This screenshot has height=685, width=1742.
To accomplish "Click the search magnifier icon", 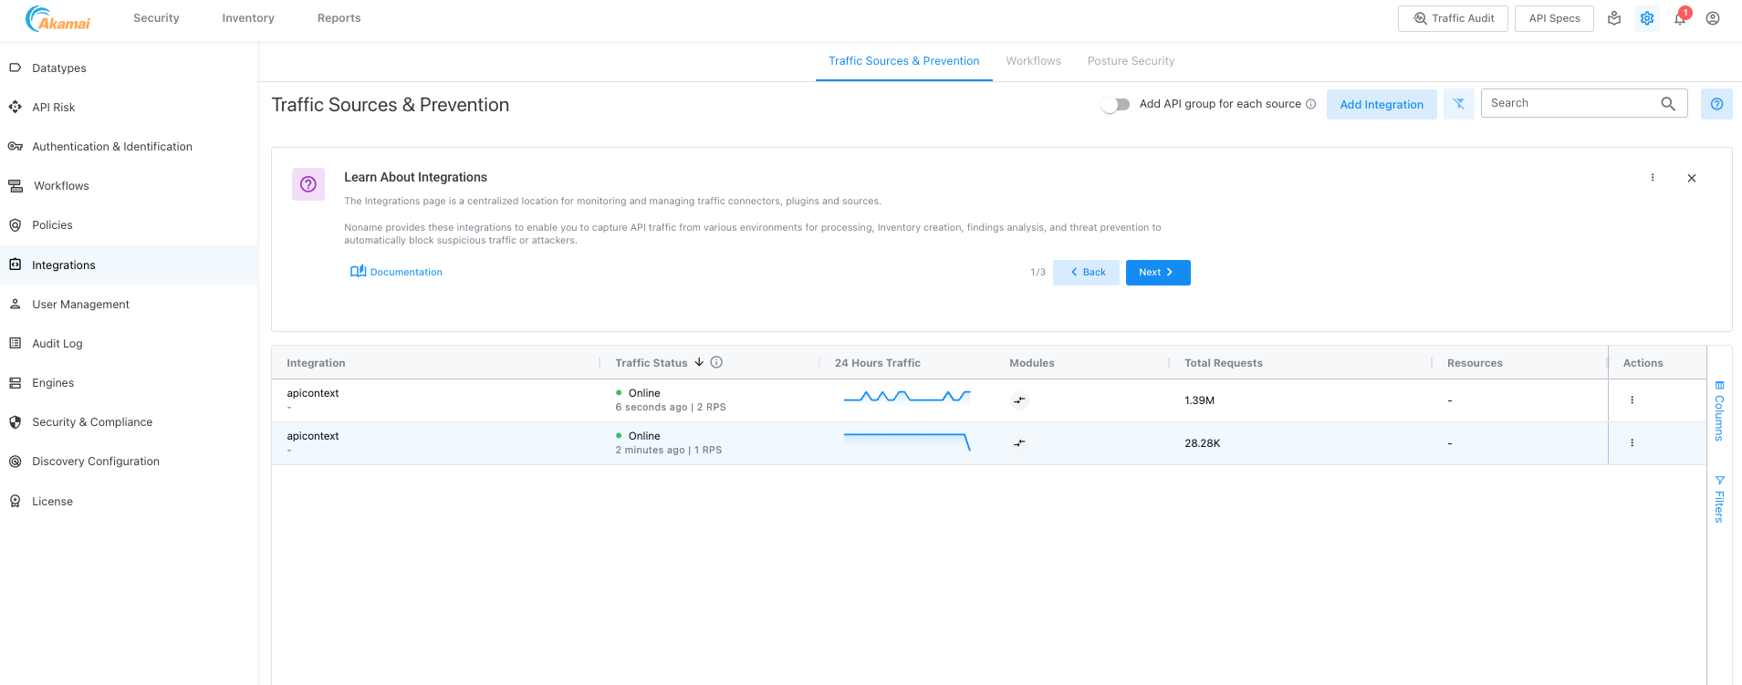I will pyautogui.click(x=1668, y=103).
